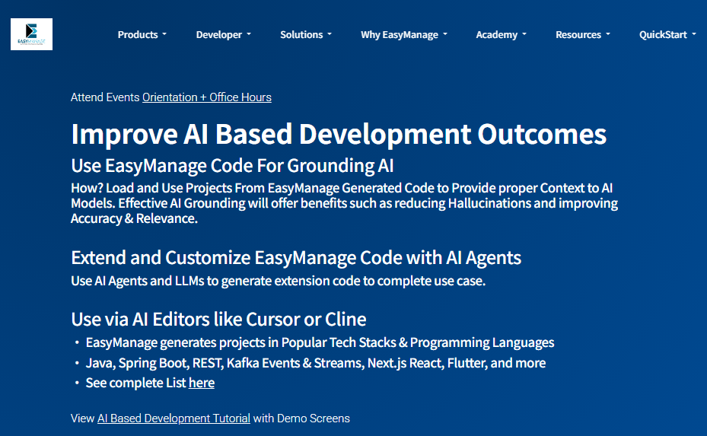Open Orientation + Office Hours link
Screen dimensions: 707x436
coord(207,97)
